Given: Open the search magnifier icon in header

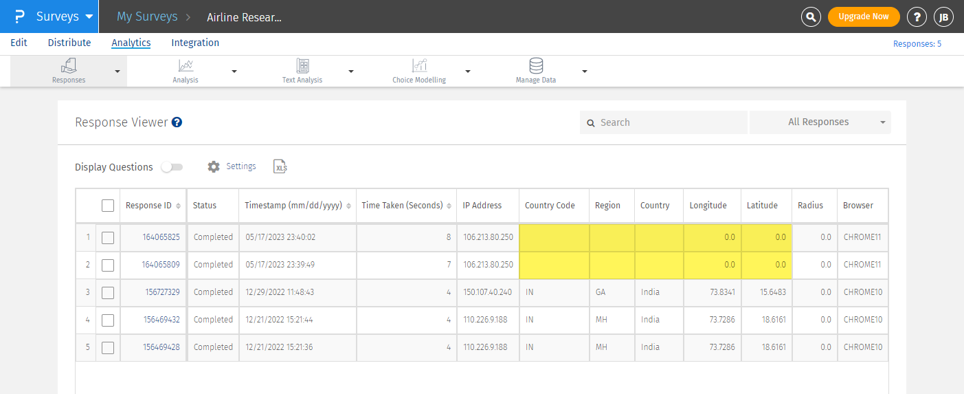Looking at the screenshot, I should [x=811, y=17].
